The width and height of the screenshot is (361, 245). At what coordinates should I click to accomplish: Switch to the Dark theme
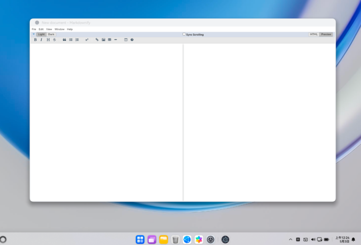(x=51, y=34)
